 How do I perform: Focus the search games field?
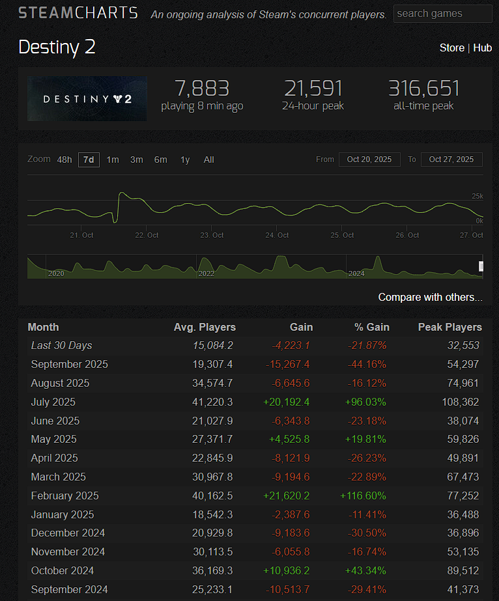[x=442, y=14]
